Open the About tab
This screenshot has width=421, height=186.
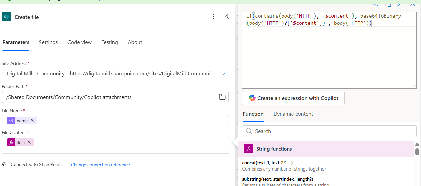click(x=135, y=42)
